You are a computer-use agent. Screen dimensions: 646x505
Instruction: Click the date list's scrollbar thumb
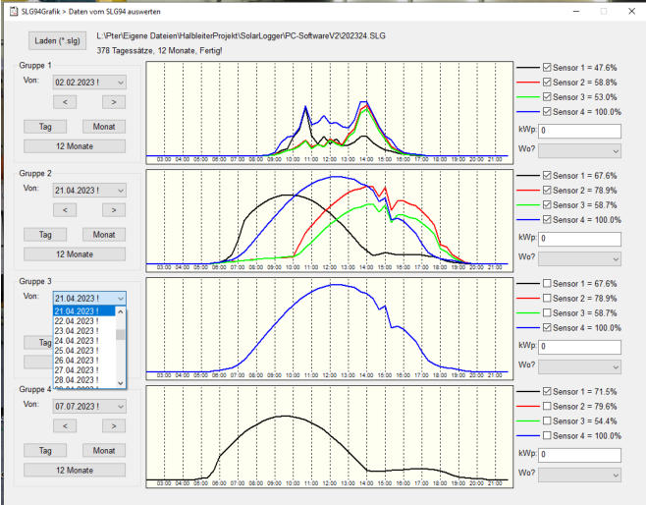pos(121,334)
